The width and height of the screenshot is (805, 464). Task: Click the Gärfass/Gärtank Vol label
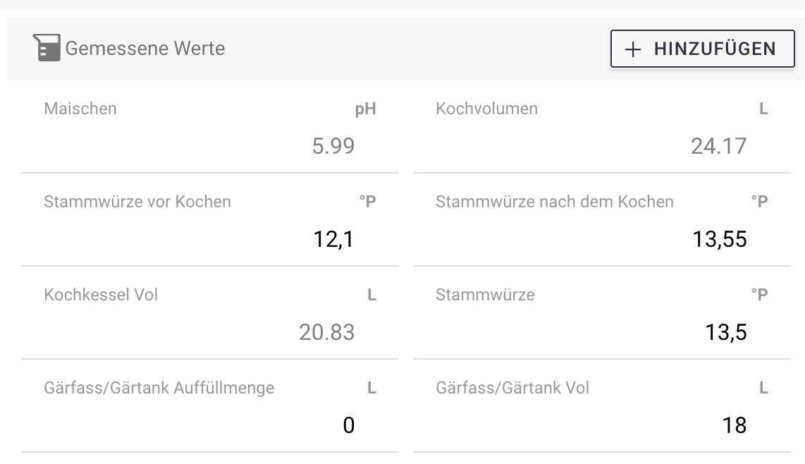tap(512, 388)
